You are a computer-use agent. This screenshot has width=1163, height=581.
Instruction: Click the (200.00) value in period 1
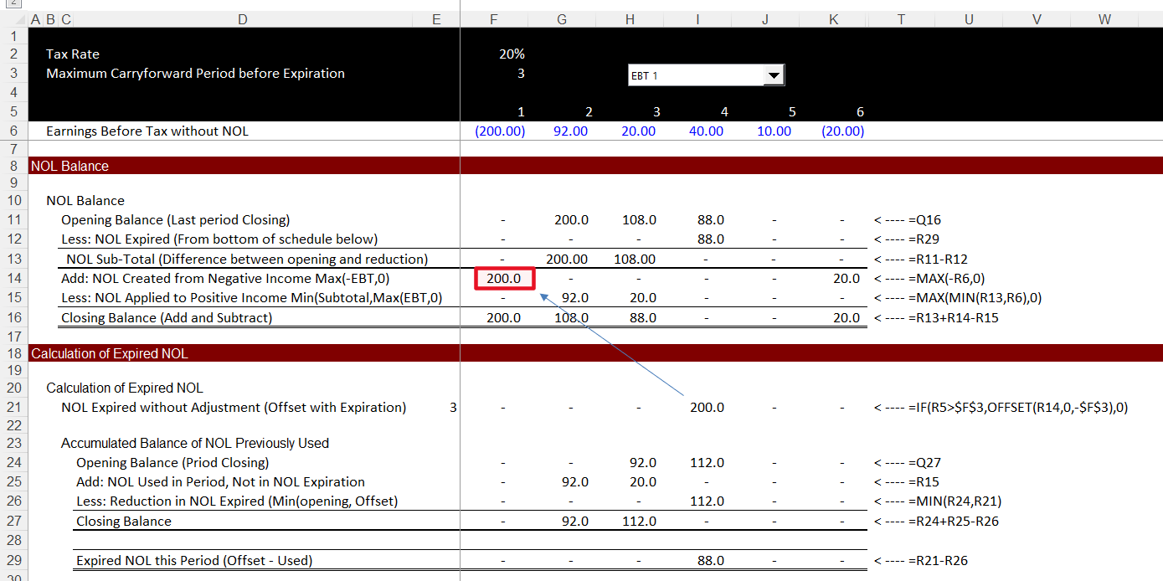pos(500,131)
